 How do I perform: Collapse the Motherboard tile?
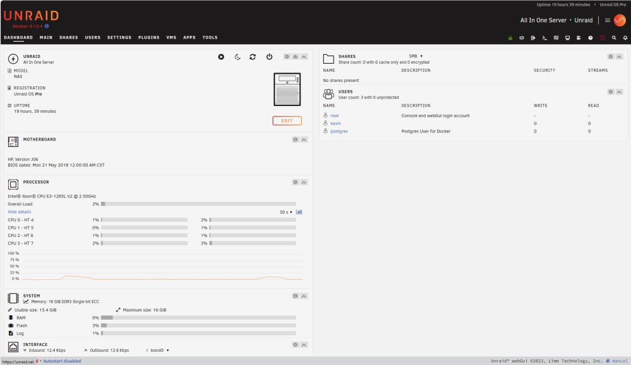pos(304,139)
